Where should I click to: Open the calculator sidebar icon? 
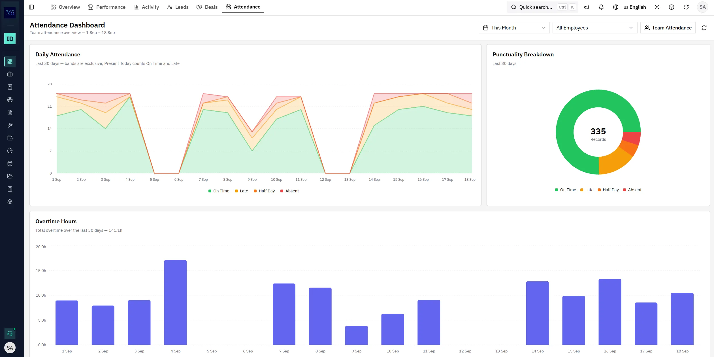pyautogui.click(x=10, y=189)
